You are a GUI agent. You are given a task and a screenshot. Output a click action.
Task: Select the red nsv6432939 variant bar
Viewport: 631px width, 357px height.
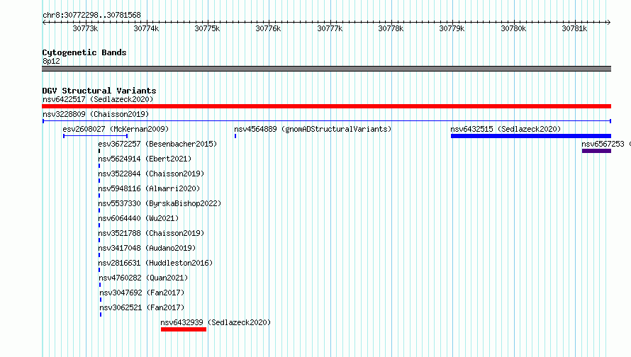point(184,329)
